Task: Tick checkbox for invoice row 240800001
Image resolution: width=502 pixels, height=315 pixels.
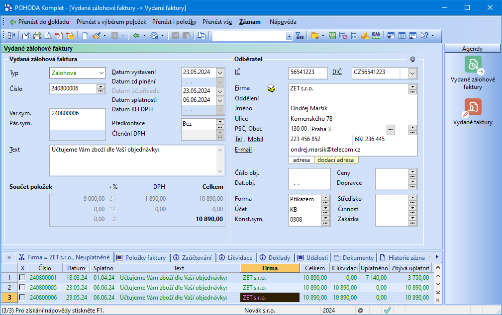Action: tap(22, 277)
